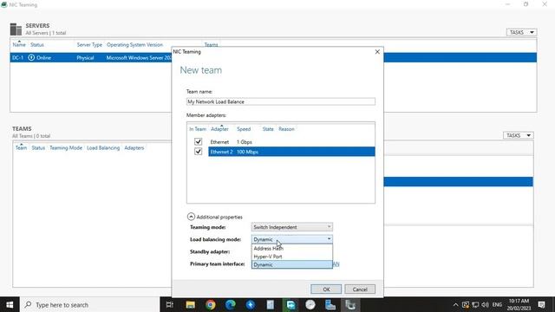Open the white clock icon in the taskbar
The width and height of the screenshot is (555, 312).
click(310, 304)
